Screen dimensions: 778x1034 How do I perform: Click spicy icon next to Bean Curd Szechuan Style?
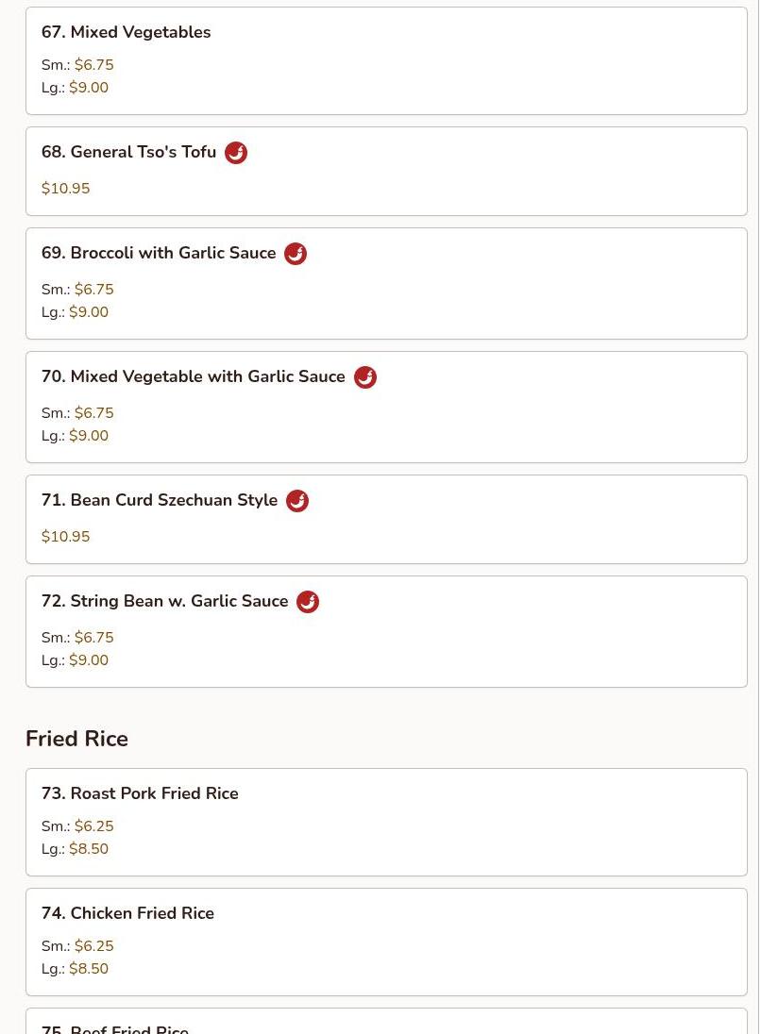click(x=297, y=501)
